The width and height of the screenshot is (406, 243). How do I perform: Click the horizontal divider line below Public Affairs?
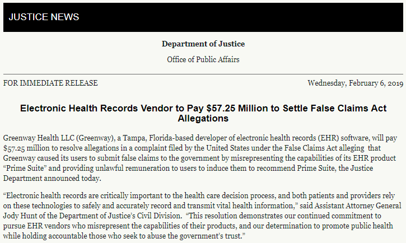click(203, 74)
